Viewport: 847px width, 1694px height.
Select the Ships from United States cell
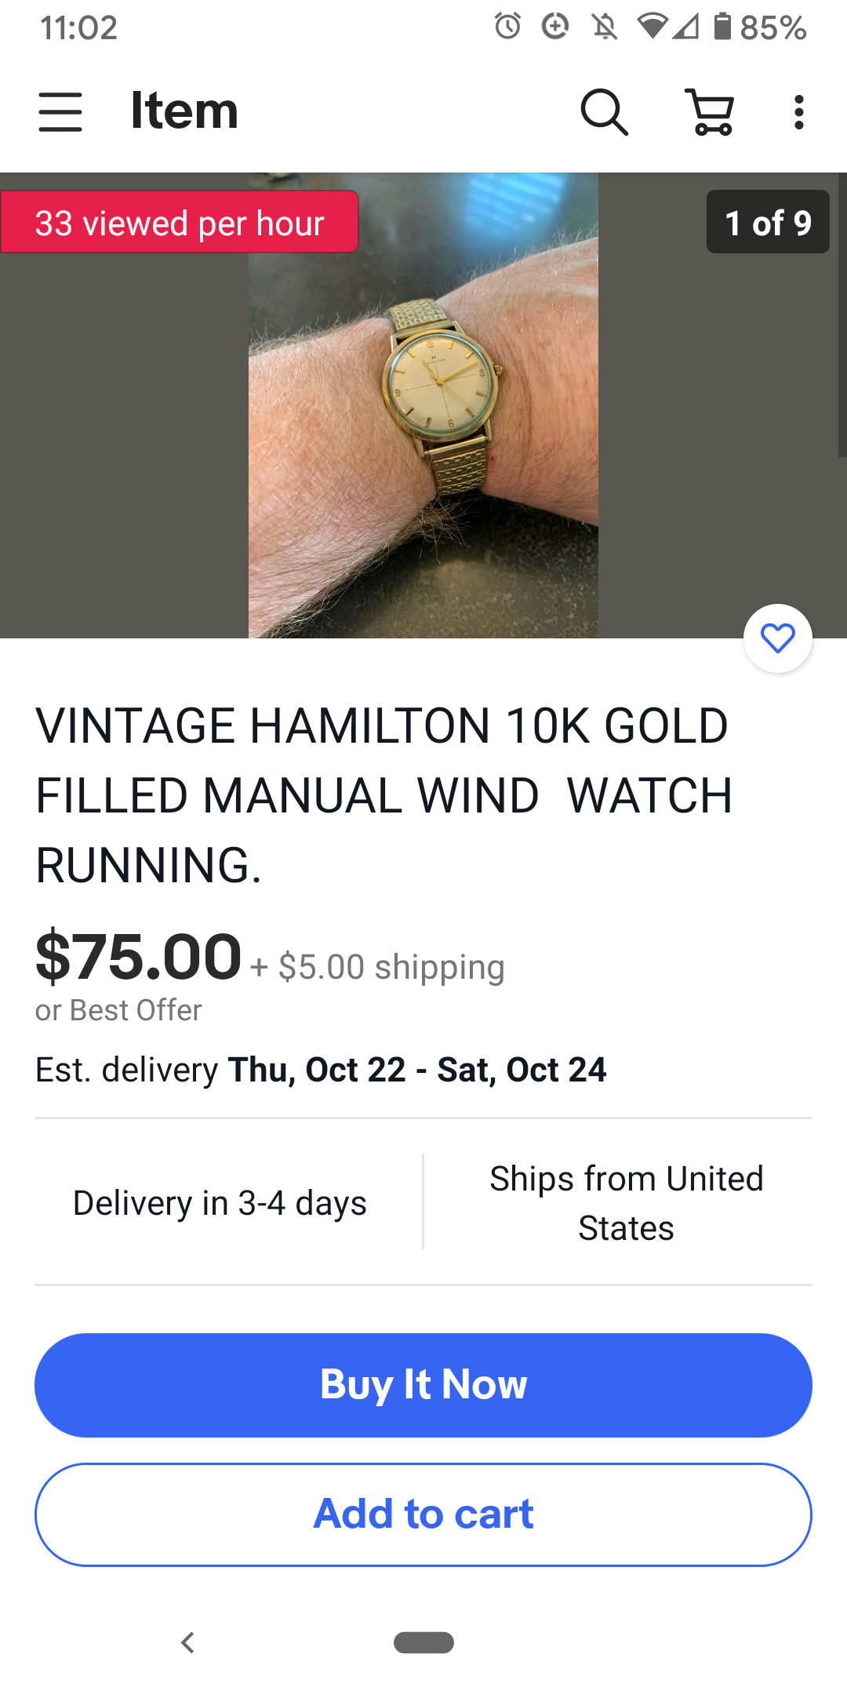pos(626,1202)
